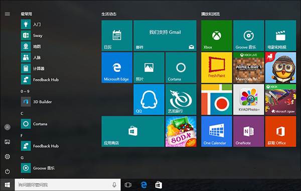Open the Xbox tile
The width and height of the screenshot is (301, 191).
pyautogui.click(x=217, y=35)
